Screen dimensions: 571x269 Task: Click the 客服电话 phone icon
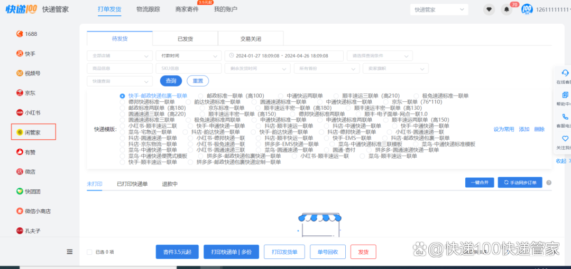point(565,117)
